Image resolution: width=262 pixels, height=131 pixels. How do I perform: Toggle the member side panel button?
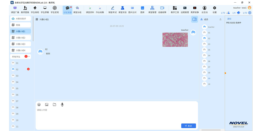[194, 19]
